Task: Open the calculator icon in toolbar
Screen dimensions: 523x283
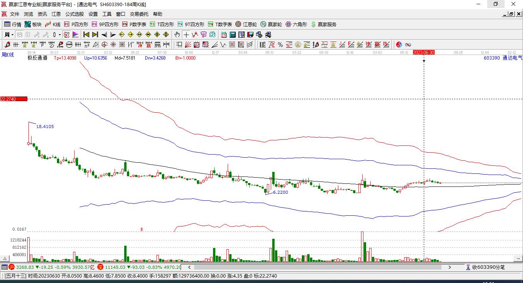Action: click(232, 35)
